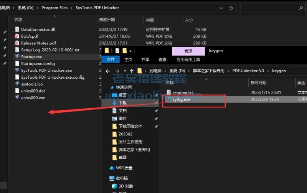
Task: Click the search magnifier icon
Action: click(301, 8)
